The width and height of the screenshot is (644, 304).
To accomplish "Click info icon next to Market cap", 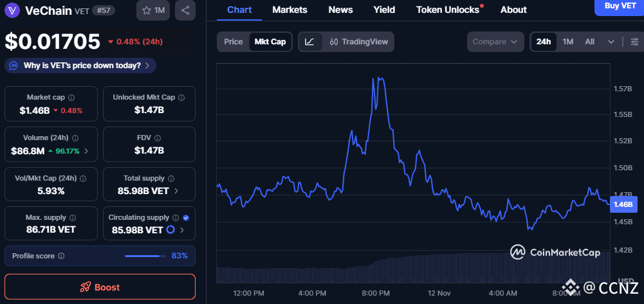I will 71,98.
